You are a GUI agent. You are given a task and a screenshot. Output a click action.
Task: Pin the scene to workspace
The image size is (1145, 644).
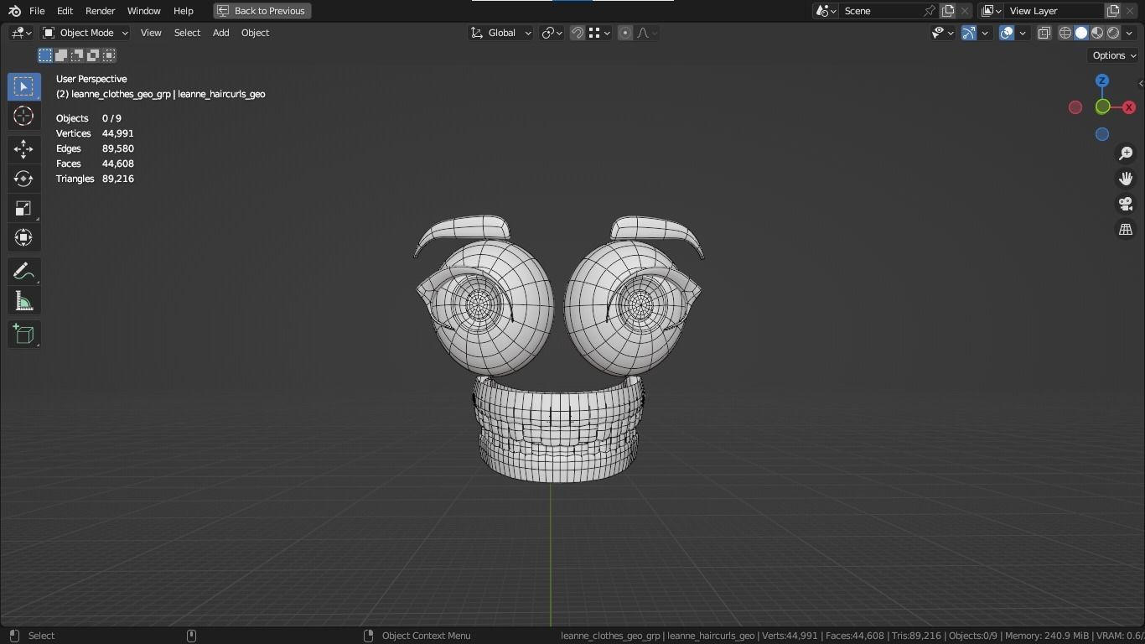click(930, 11)
